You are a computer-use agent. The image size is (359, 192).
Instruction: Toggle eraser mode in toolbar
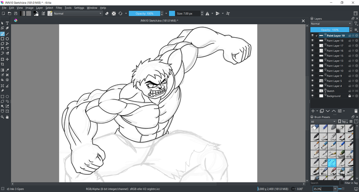pyautogui.click(x=107, y=14)
